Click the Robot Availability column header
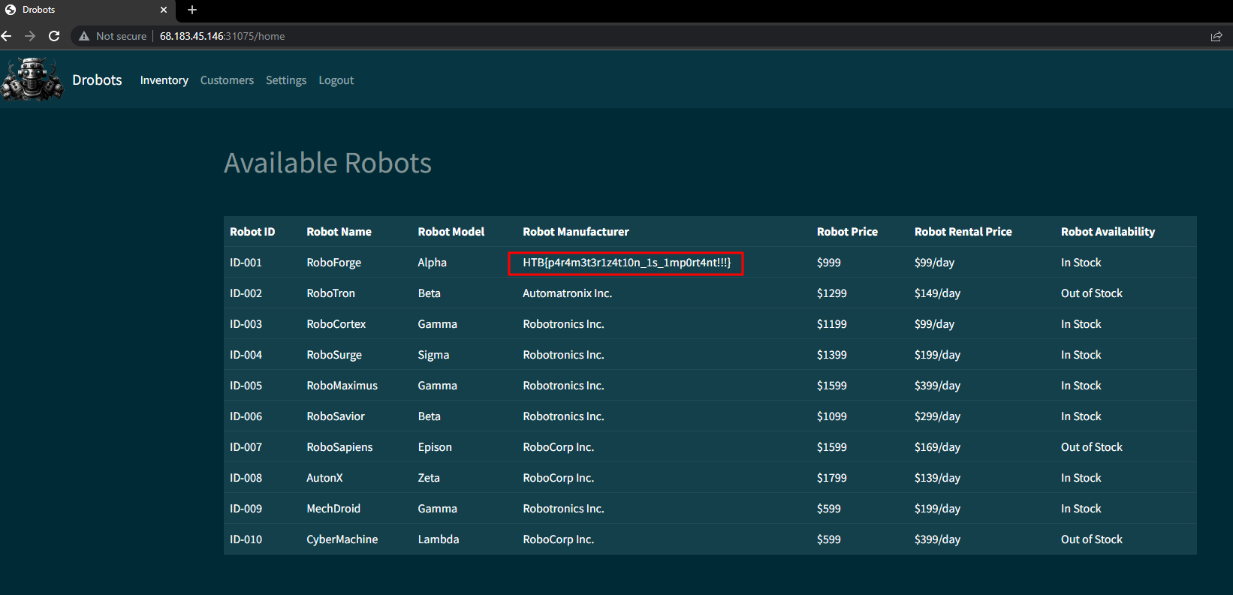Image resolution: width=1233 pixels, height=595 pixels. click(x=1108, y=232)
